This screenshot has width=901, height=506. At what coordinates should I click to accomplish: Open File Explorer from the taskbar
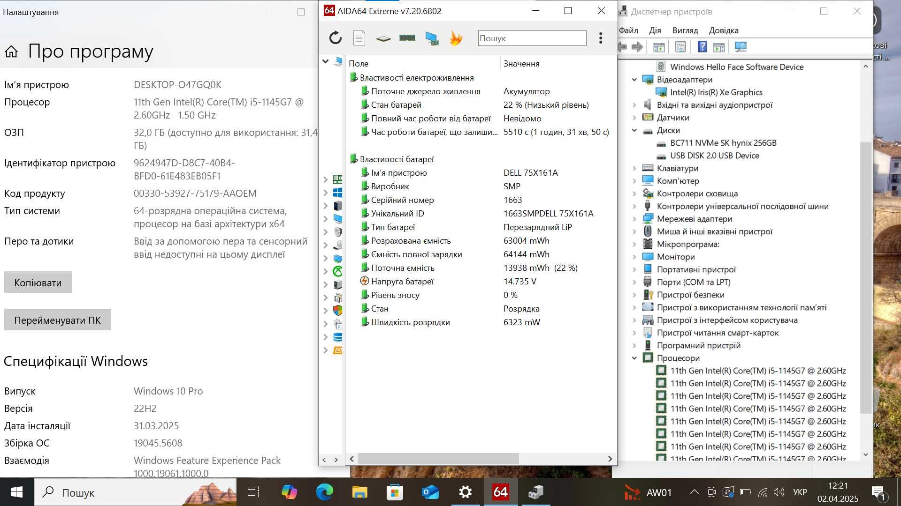[x=359, y=492]
